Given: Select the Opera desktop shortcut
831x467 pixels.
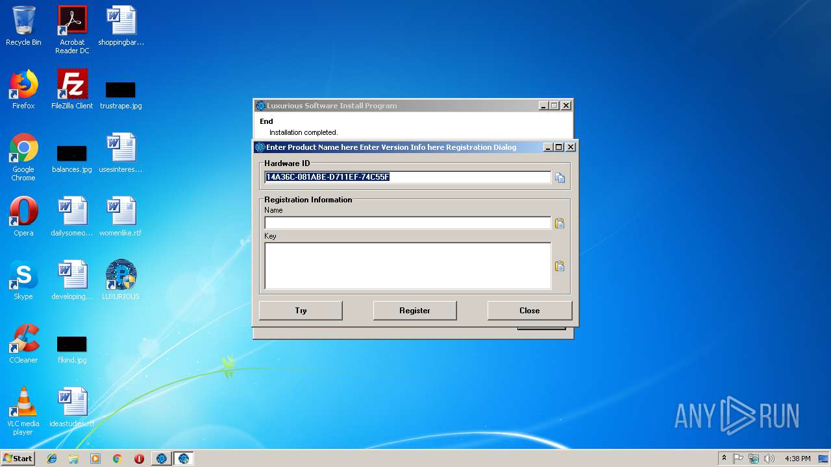Looking at the screenshot, I should (x=23, y=217).
